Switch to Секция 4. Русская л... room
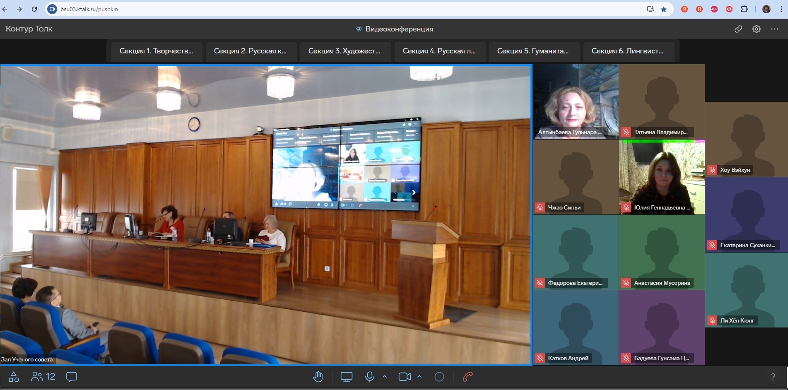This screenshot has height=390, width=788. [x=439, y=51]
